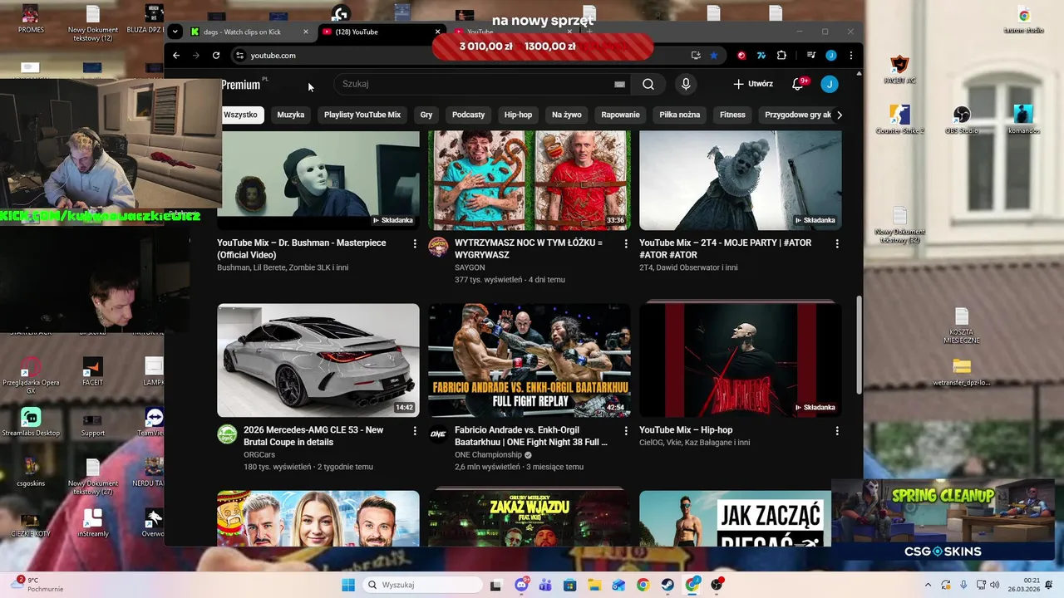The height and width of the screenshot is (598, 1064).
Task: Filter by the 'Hip-hop' chip
Action: tap(518, 115)
